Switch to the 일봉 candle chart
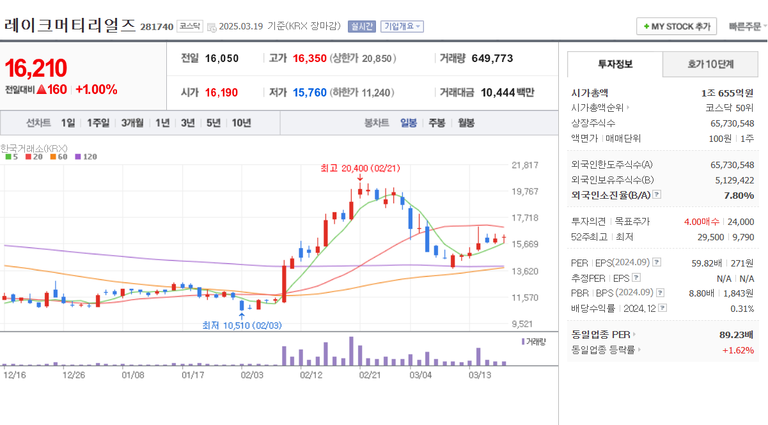This screenshot has height=425, width=768. pos(409,123)
